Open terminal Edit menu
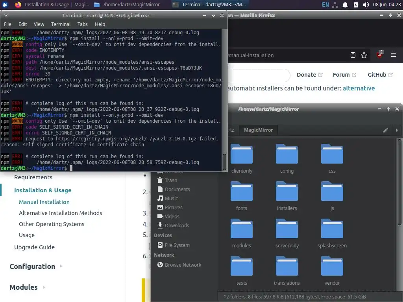The height and width of the screenshot is (302, 403). pos(22,24)
